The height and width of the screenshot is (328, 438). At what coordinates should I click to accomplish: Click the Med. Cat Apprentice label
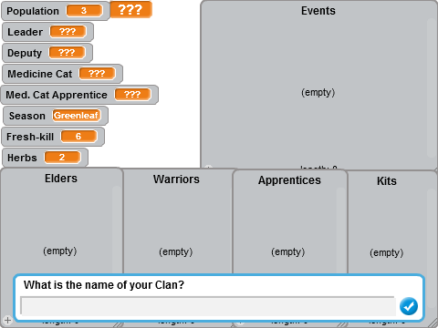pyautogui.click(x=57, y=95)
